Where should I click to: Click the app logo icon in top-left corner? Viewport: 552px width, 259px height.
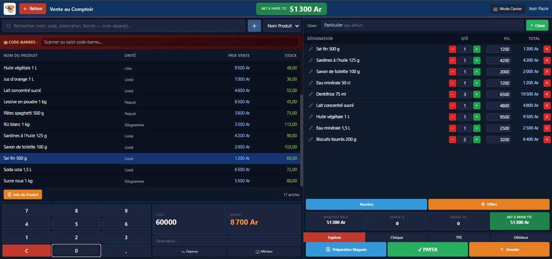tap(9, 9)
